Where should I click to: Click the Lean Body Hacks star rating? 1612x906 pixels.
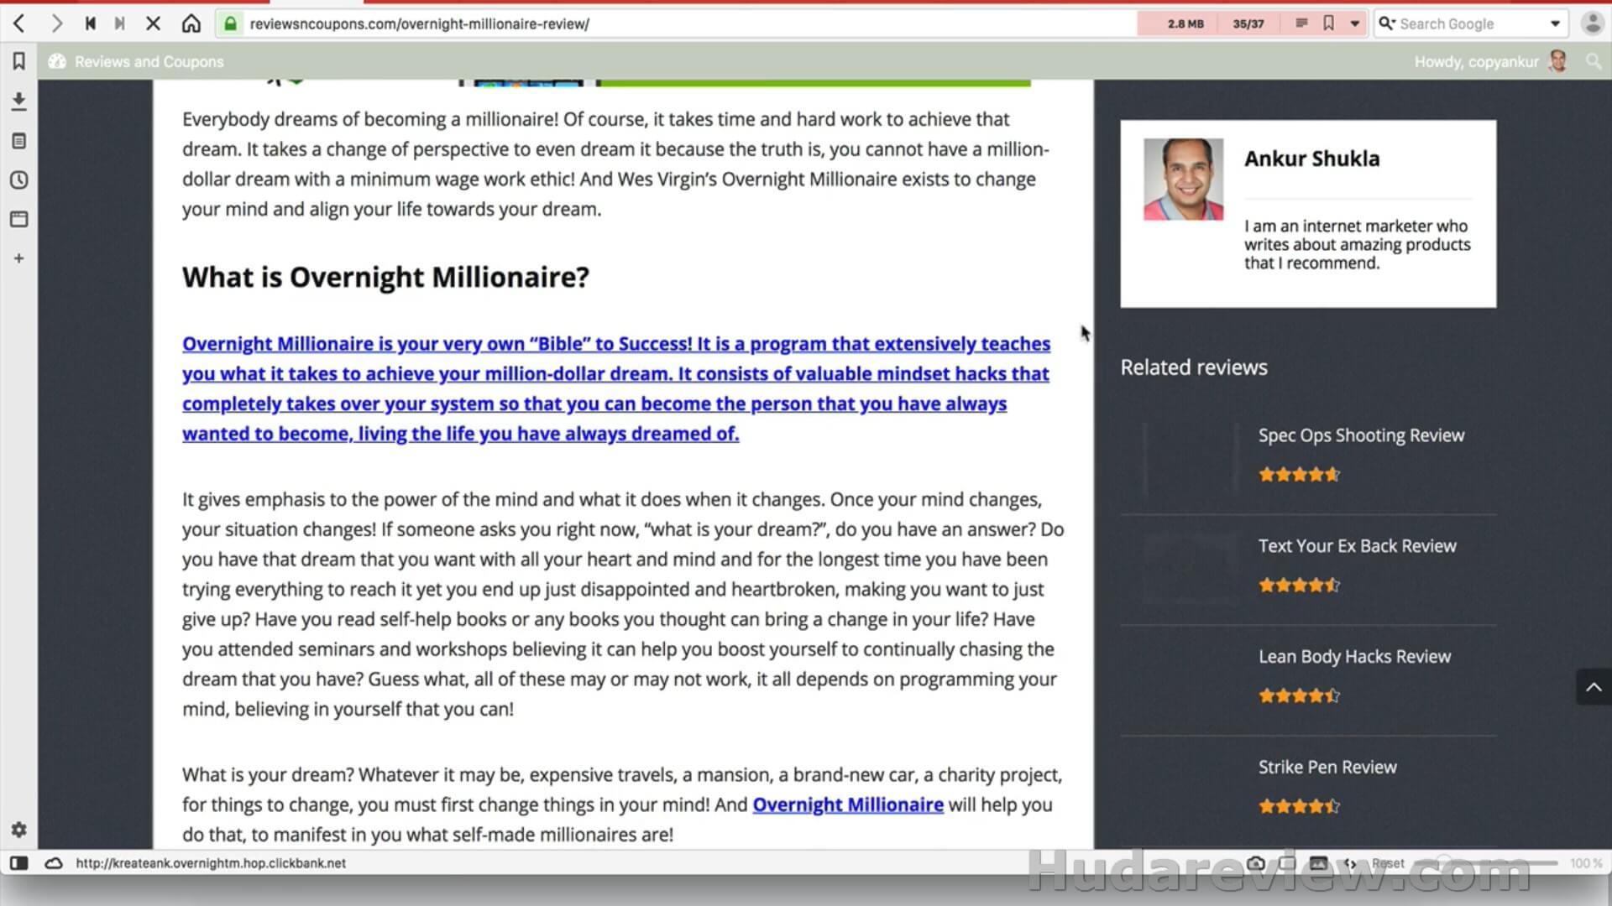pyautogui.click(x=1299, y=695)
